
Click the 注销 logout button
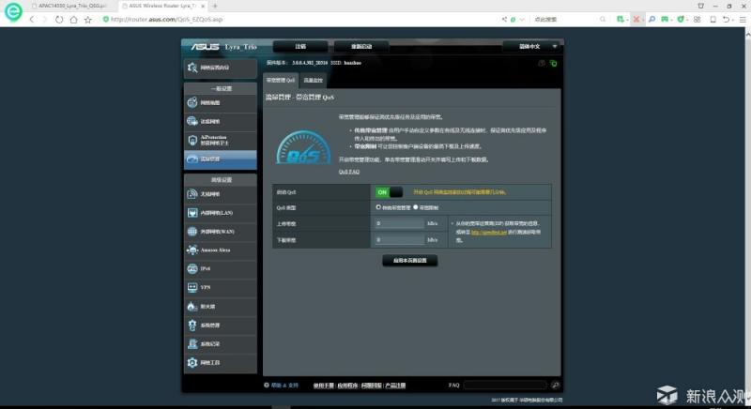coord(300,46)
